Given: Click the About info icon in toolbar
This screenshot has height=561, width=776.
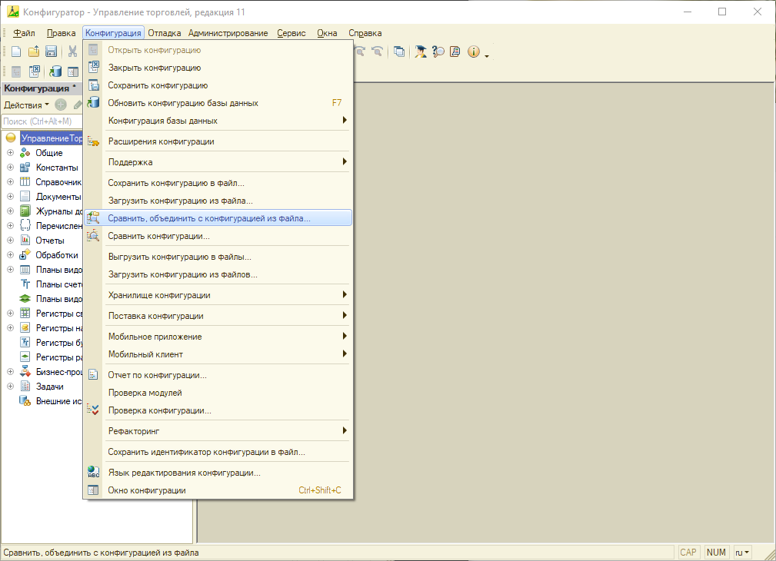Looking at the screenshot, I should click(x=473, y=51).
